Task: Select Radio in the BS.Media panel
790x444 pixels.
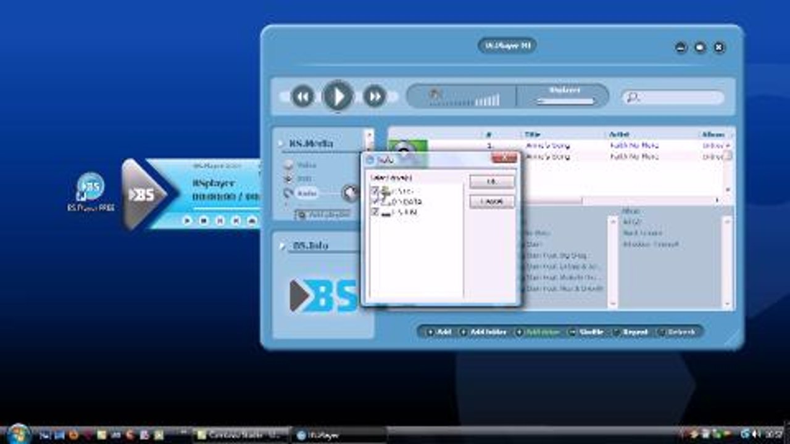Action: 307,193
